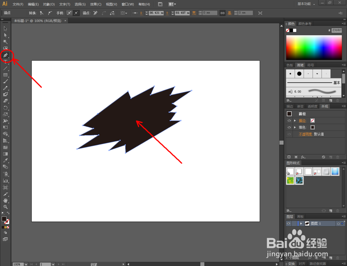Select the Pencil tool
The image size is (347, 266).
pyautogui.click(x=5, y=88)
